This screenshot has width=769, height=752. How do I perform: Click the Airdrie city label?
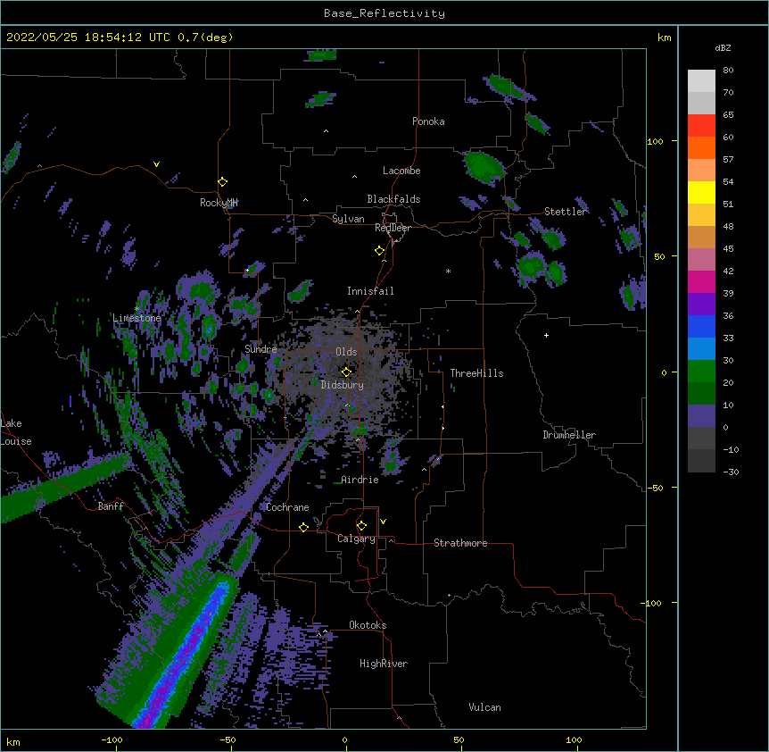tap(360, 480)
